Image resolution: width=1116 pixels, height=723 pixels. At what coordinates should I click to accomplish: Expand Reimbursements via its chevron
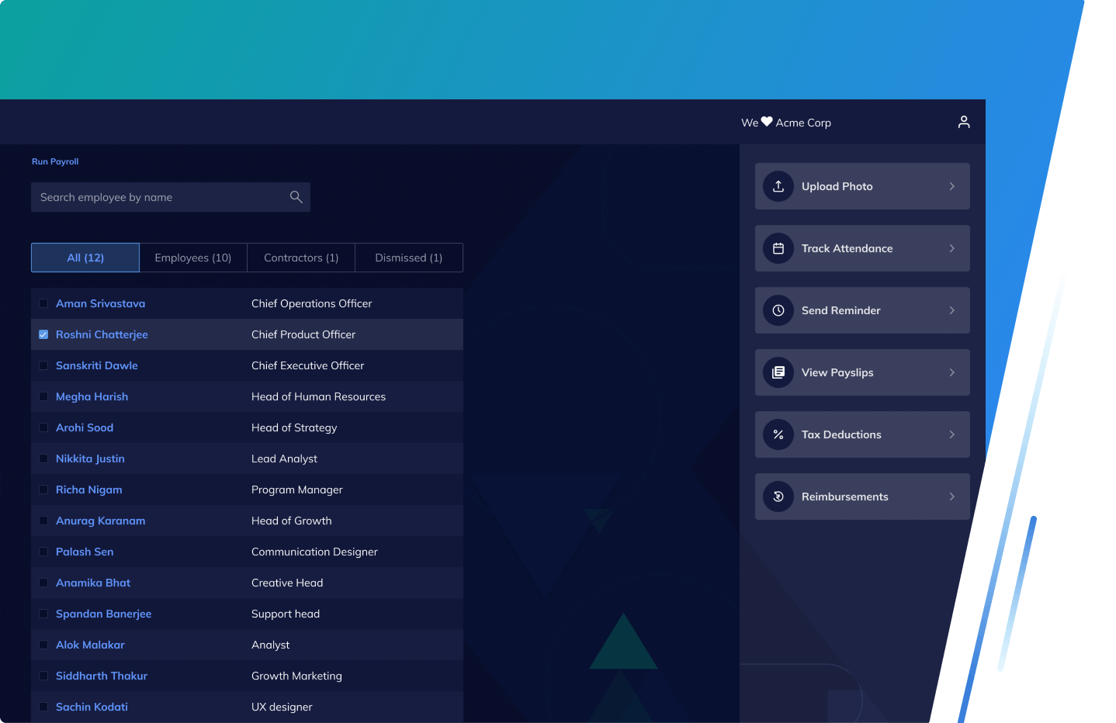(952, 496)
